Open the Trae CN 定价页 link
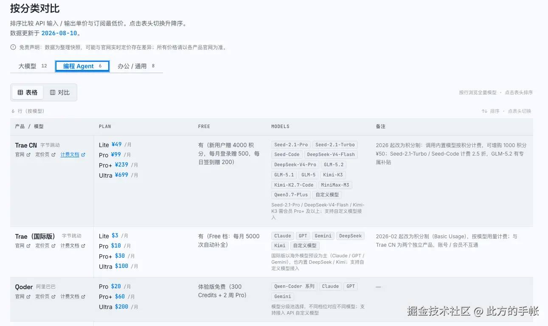The width and height of the screenshot is (548, 326). (x=45, y=155)
